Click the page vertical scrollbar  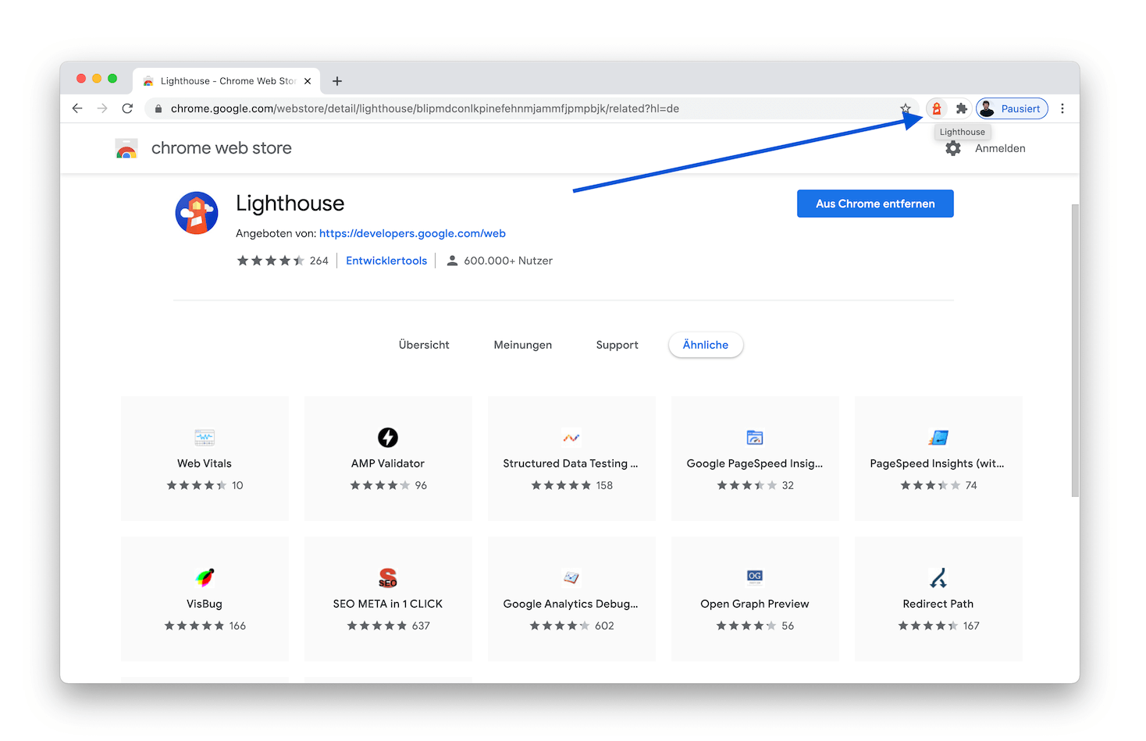1075,351
